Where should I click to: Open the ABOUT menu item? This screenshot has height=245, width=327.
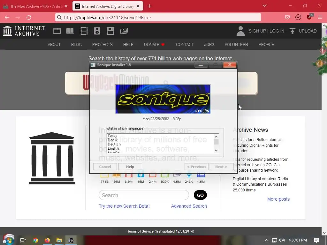[54, 44]
